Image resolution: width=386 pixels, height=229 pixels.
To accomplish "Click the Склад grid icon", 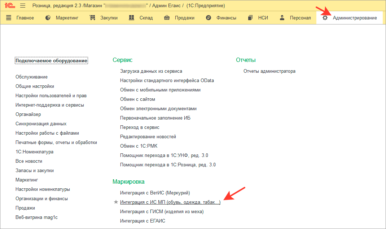I will click(x=132, y=18).
